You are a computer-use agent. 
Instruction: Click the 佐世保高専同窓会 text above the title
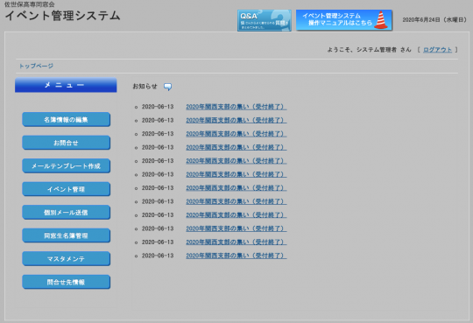point(30,4)
